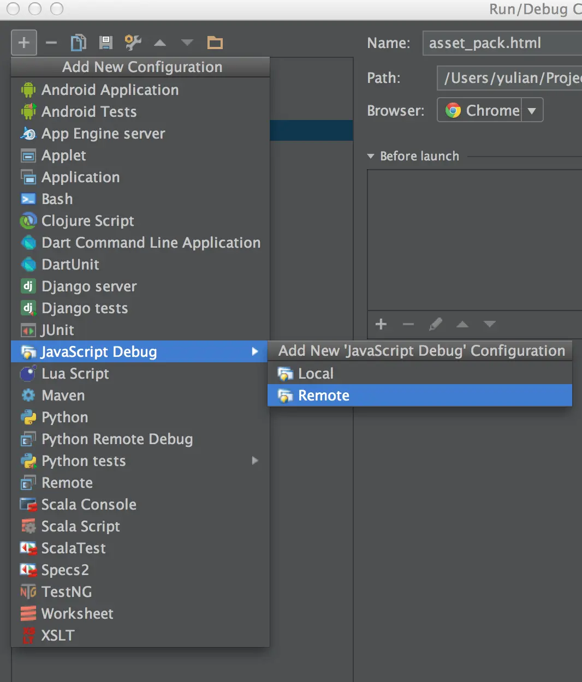Viewport: 582px width, 682px height.
Task: Expand the Python tests submenu
Action: click(254, 460)
